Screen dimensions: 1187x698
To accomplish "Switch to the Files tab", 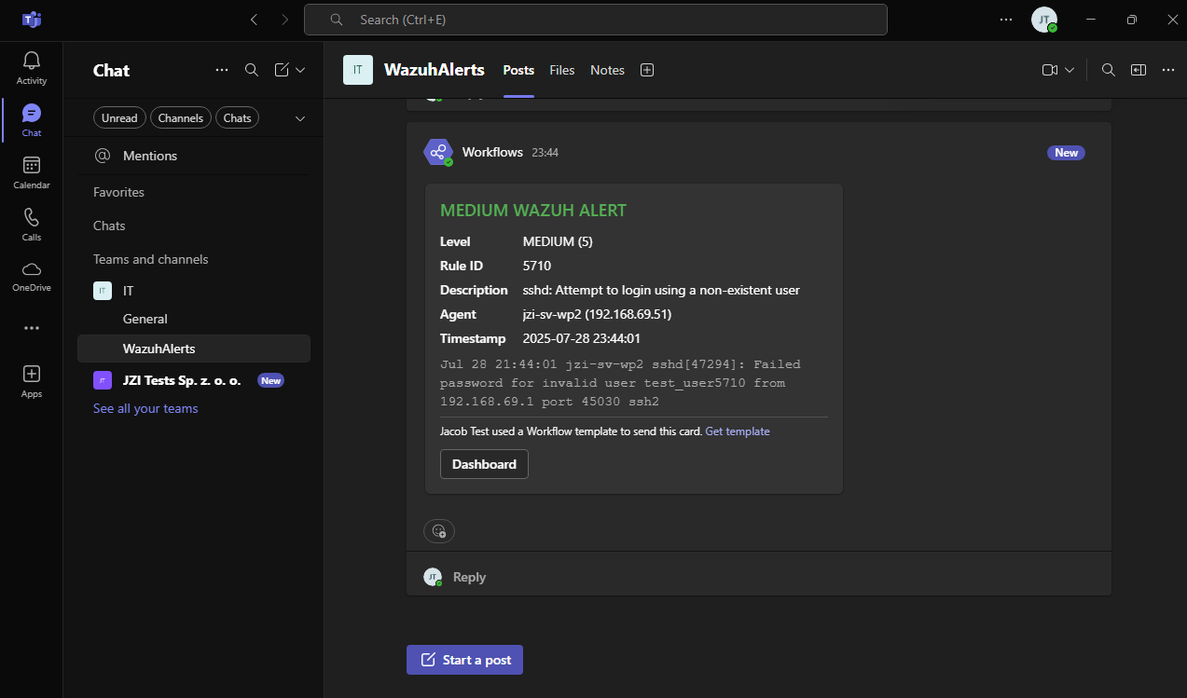I will coord(562,70).
